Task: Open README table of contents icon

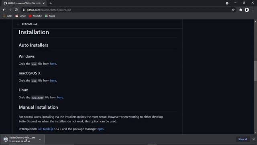Action: (17, 24)
